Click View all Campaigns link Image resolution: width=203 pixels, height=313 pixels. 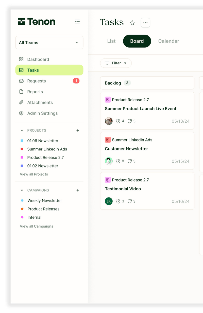click(x=36, y=226)
